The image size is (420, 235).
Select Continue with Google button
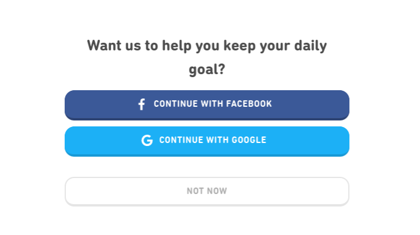(207, 141)
